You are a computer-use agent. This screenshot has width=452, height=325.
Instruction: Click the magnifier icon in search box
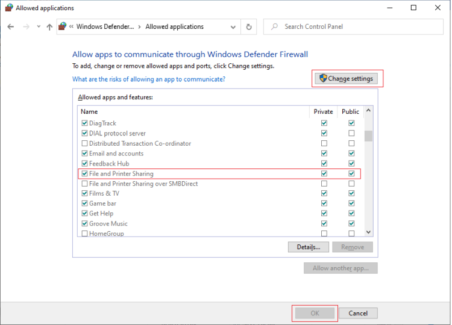[x=274, y=26]
